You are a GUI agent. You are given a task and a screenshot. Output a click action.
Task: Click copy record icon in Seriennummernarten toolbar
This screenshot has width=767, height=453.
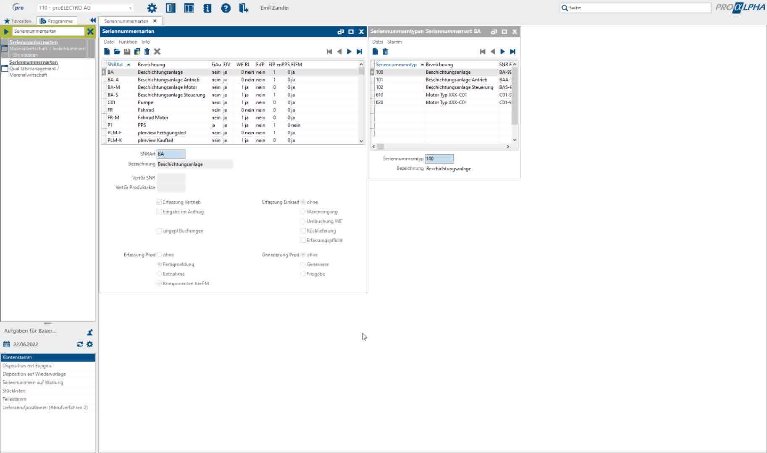click(137, 52)
